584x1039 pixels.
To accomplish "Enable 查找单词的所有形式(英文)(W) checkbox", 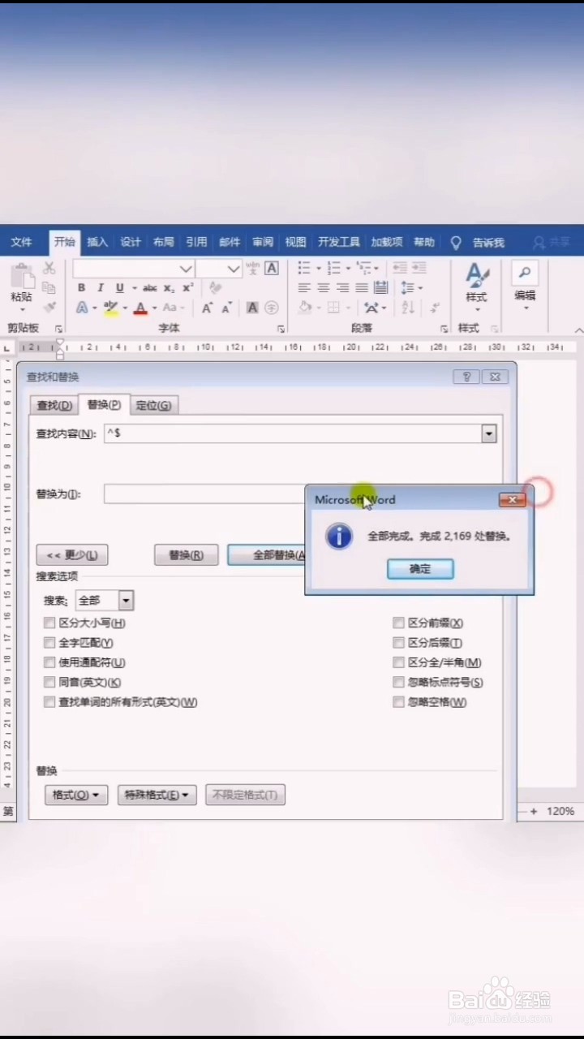I will 50,702.
